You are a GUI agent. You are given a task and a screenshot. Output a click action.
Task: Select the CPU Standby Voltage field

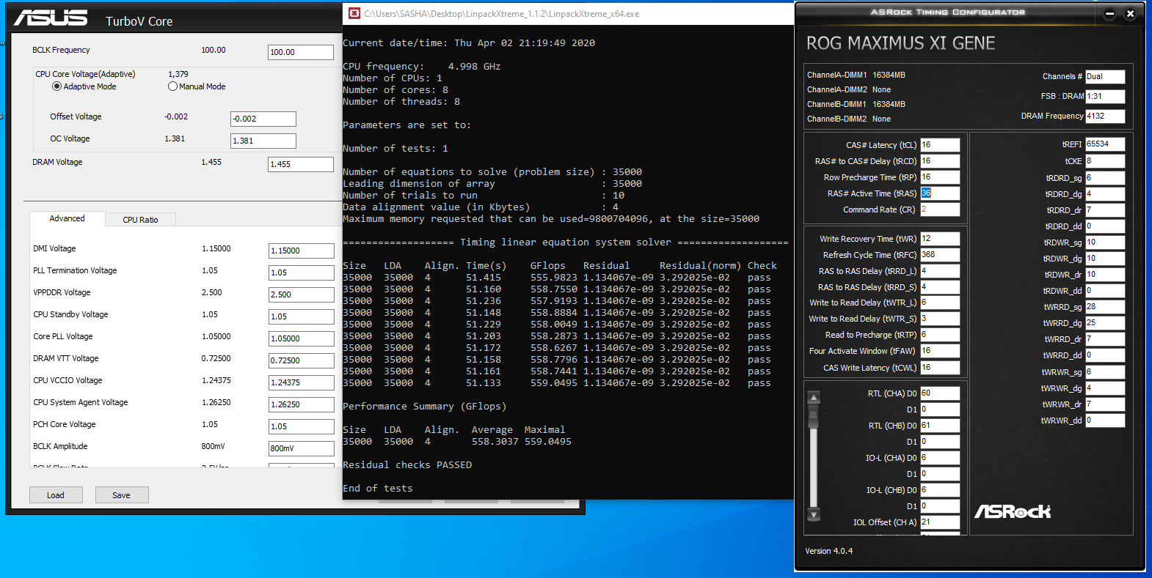tap(302, 316)
